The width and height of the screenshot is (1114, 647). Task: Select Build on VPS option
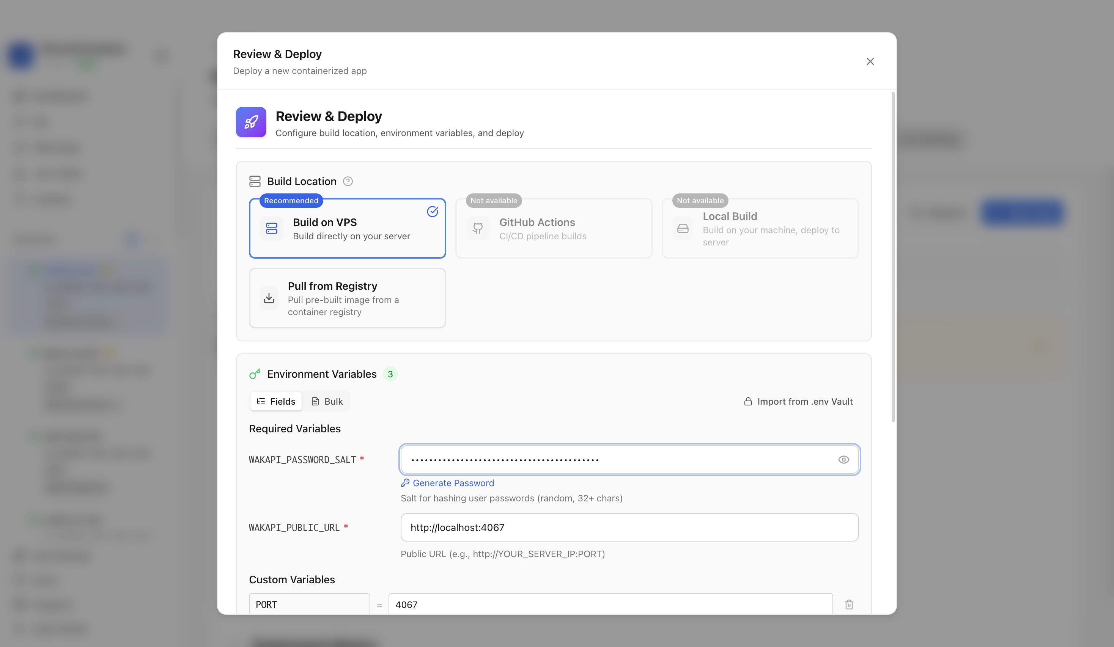pyautogui.click(x=348, y=228)
